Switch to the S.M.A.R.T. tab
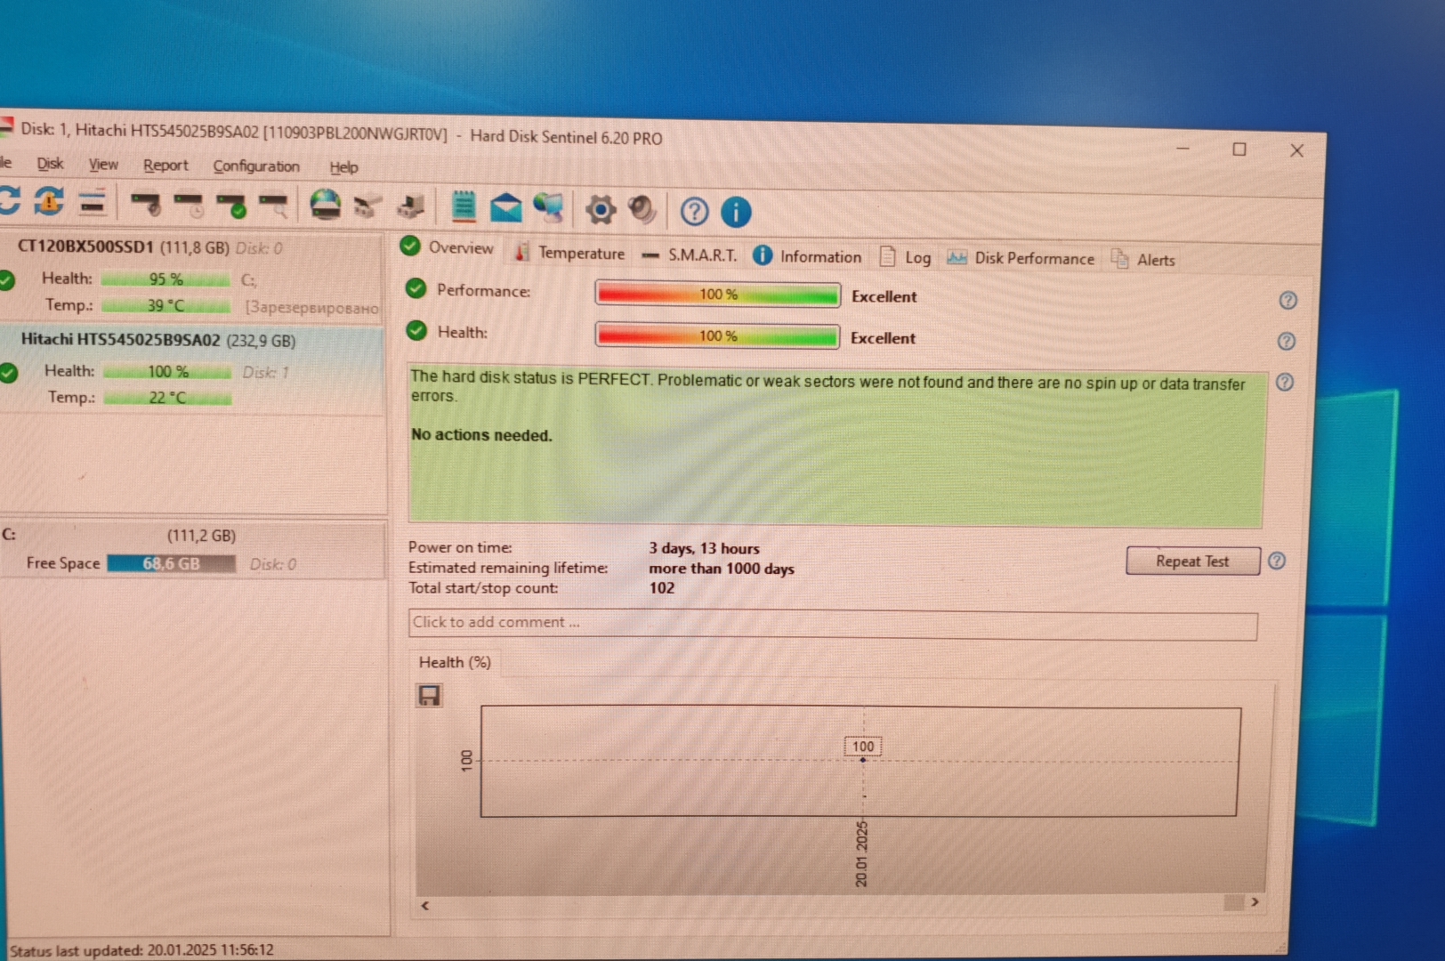Image resolution: width=1445 pixels, height=961 pixels. pos(690,255)
